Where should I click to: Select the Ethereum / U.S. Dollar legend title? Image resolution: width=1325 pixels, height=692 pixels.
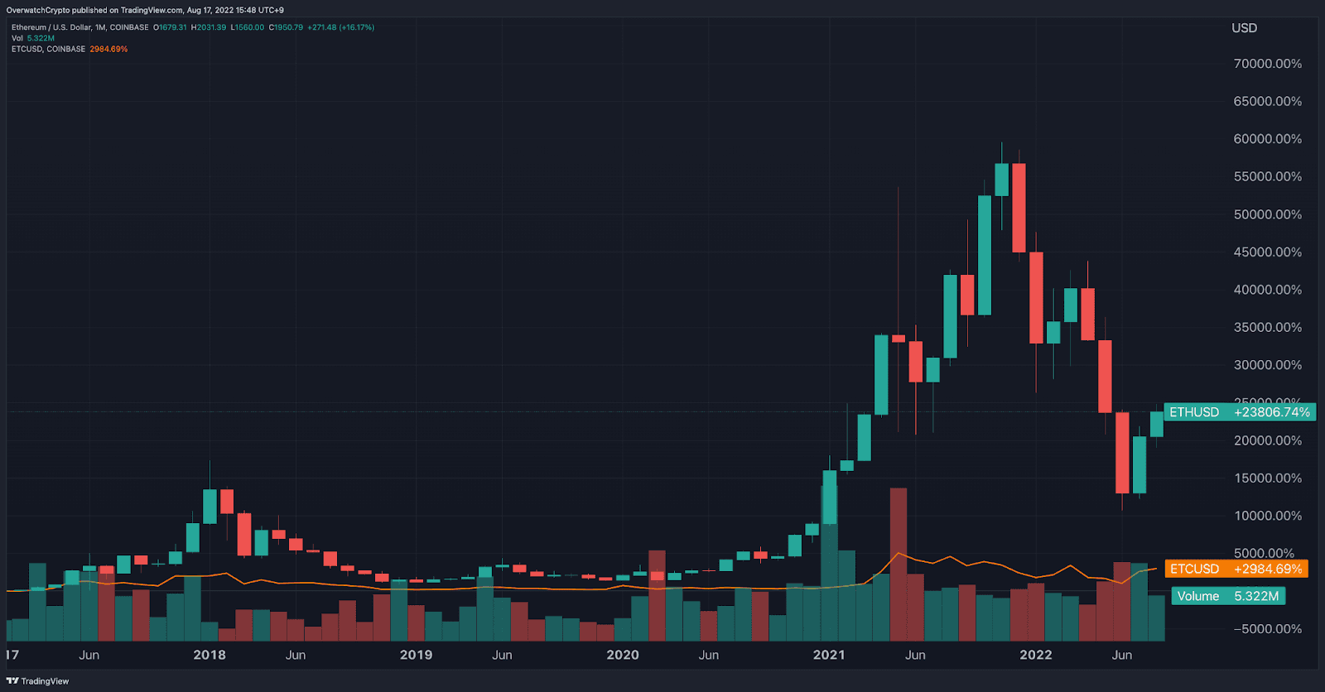point(79,27)
